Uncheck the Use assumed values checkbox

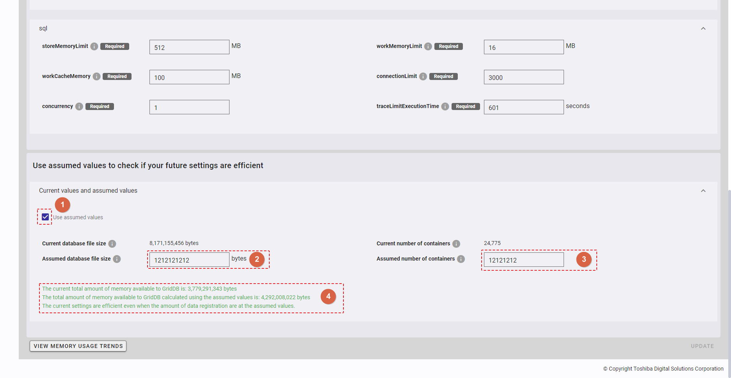(45, 217)
